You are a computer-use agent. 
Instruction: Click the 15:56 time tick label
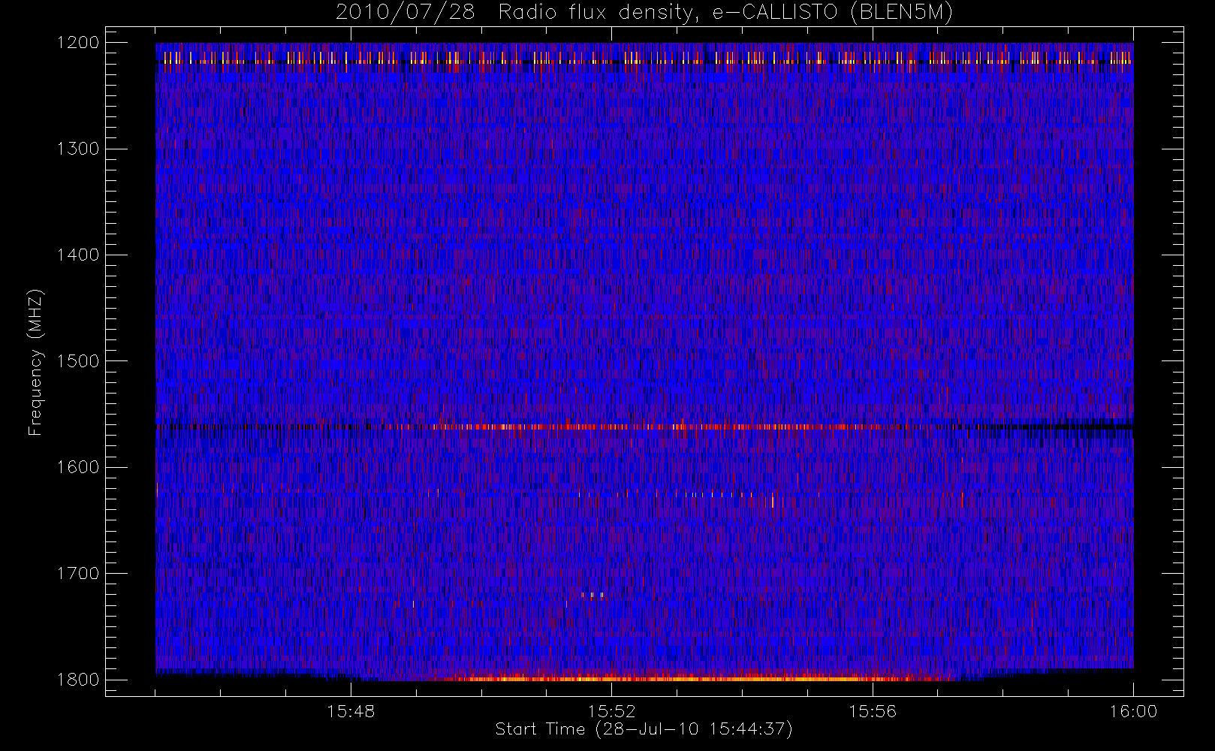[x=873, y=711]
